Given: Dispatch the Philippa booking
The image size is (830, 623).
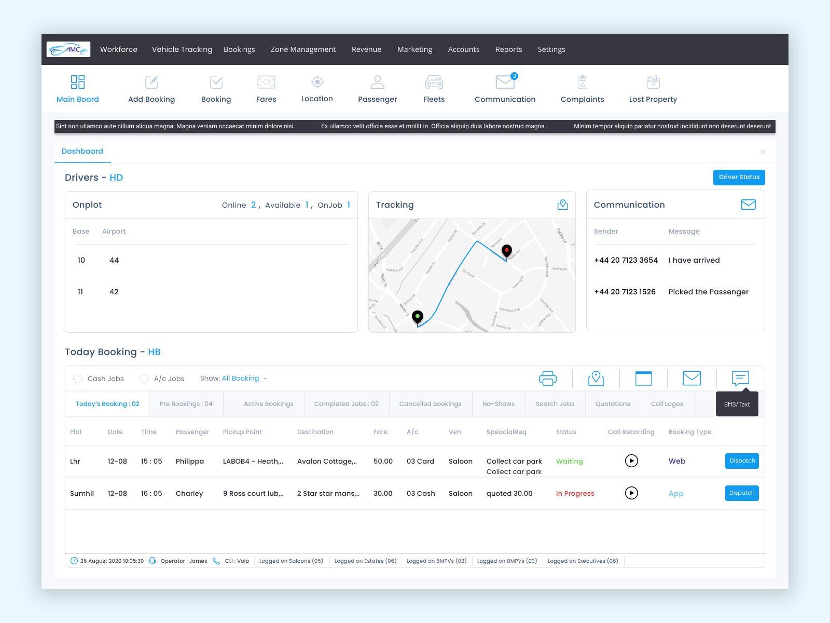Looking at the screenshot, I should click(742, 461).
